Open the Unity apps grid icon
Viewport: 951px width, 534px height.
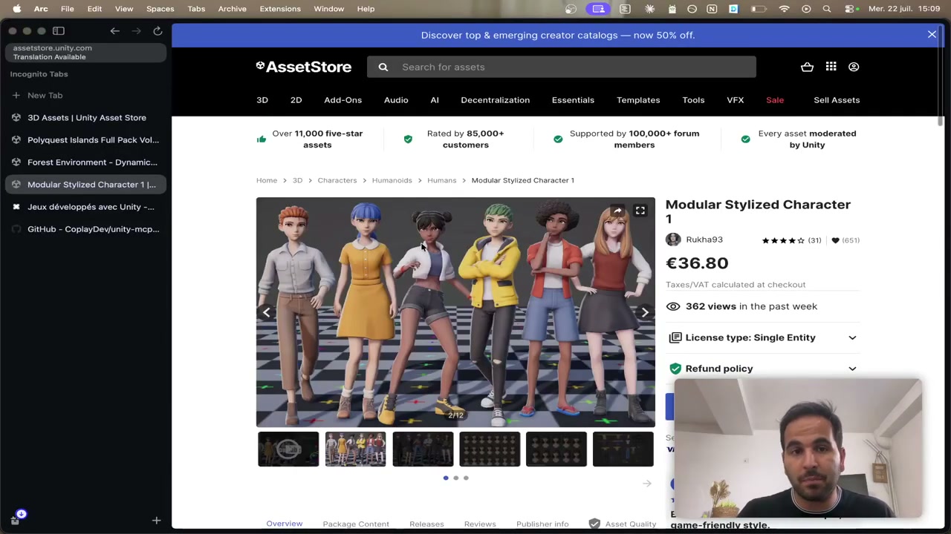(x=831, y=67)
